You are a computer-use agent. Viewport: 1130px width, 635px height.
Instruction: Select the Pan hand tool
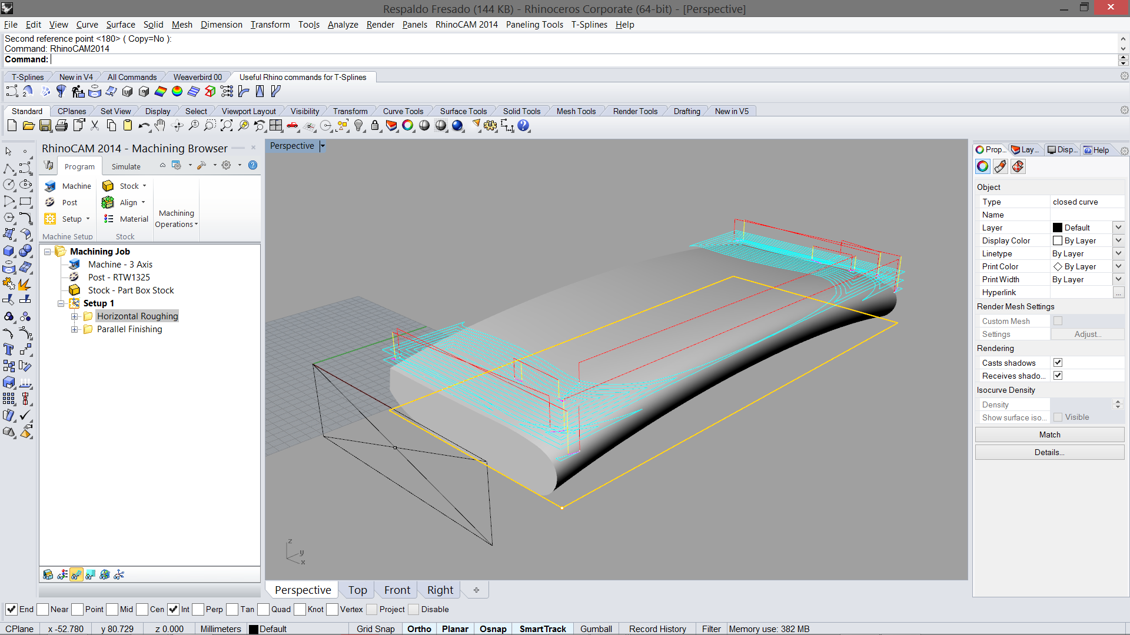(160, 125)
